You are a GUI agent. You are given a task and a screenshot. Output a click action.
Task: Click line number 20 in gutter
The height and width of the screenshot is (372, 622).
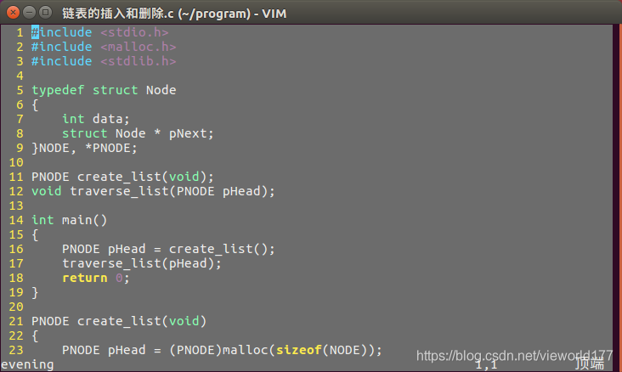[x=16, y=307]
